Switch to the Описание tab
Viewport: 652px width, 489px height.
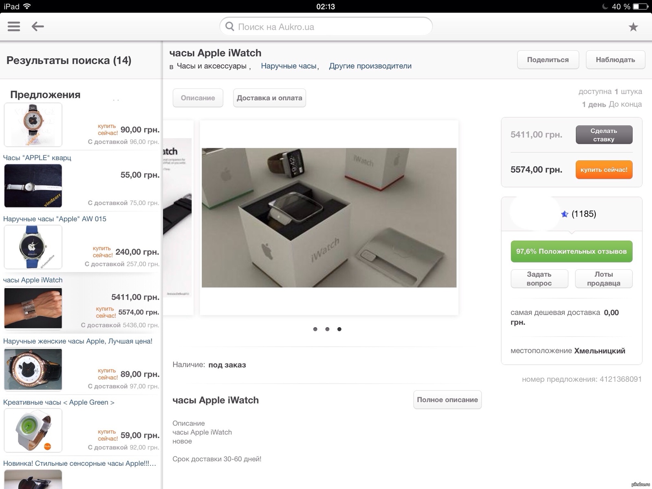tap(198, 98)
